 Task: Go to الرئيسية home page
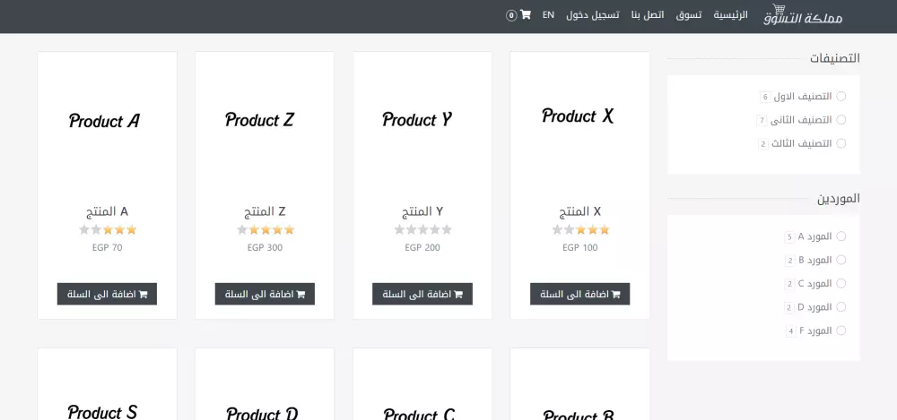coord(730,15)
